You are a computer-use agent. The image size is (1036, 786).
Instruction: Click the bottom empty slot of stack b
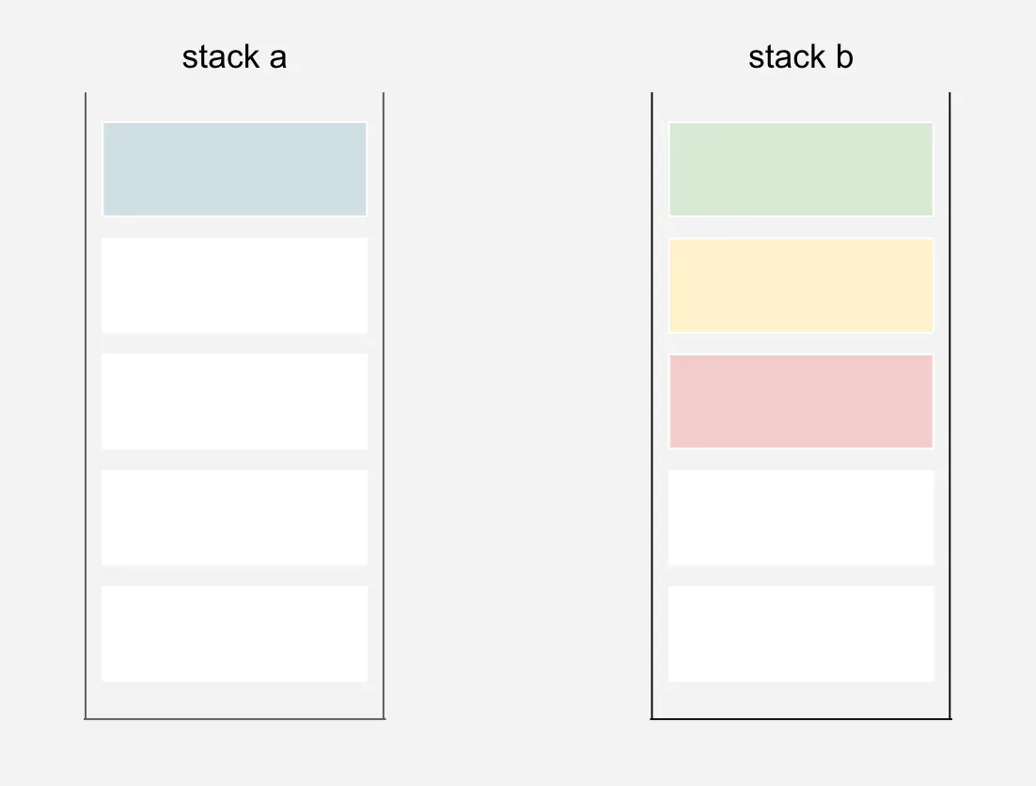click(801, 634)
